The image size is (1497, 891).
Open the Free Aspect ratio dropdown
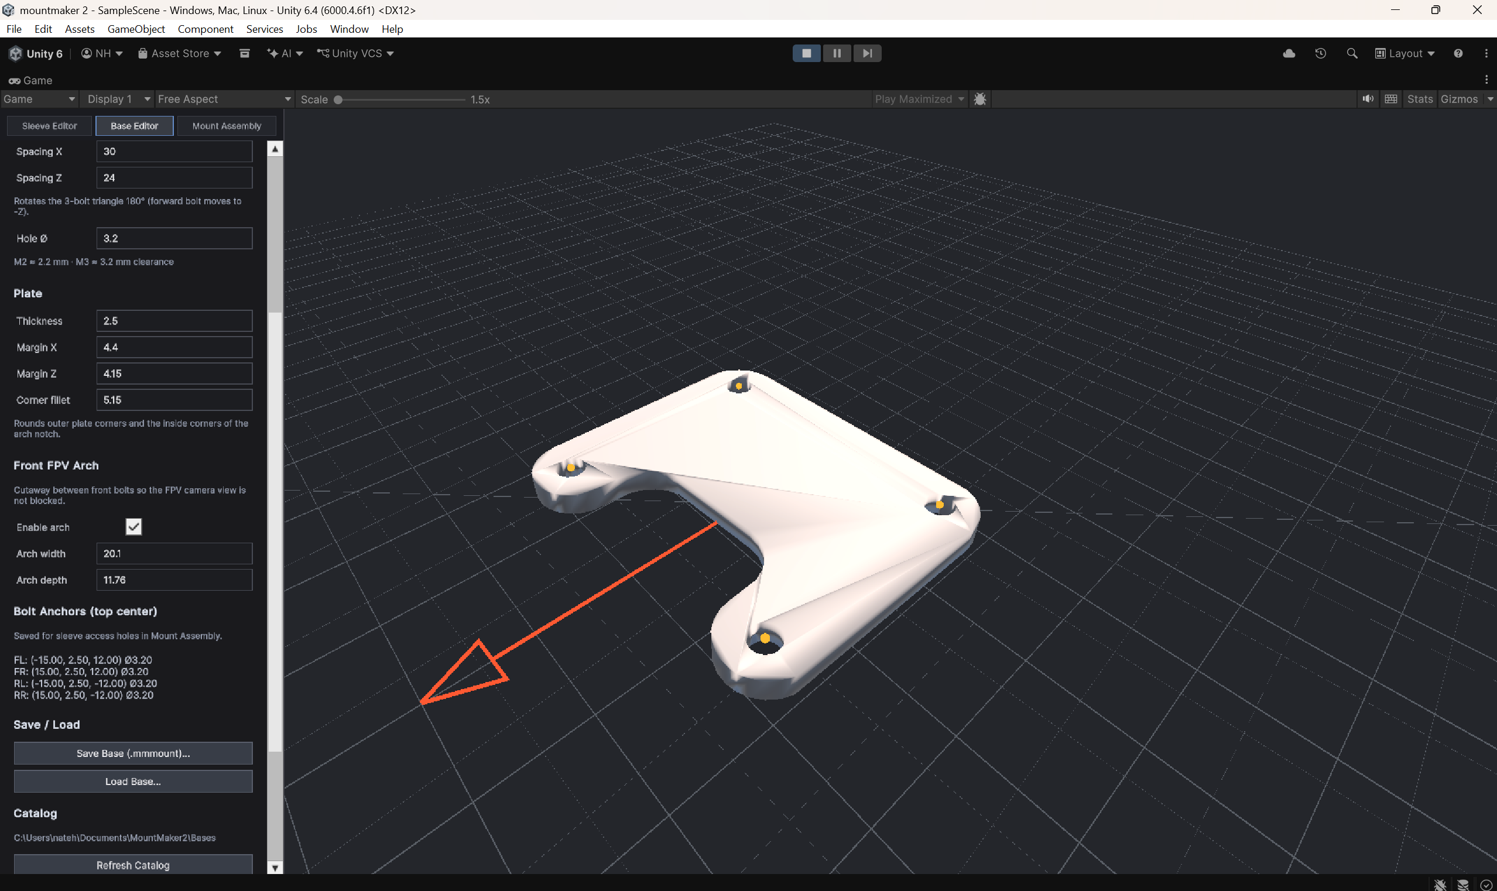224,99
